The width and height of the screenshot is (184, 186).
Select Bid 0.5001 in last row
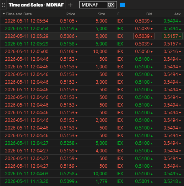(x=144, y=181)
